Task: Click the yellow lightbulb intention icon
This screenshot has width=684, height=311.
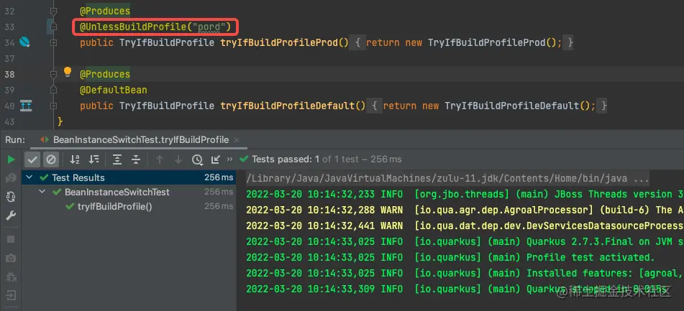Action: 67,72
